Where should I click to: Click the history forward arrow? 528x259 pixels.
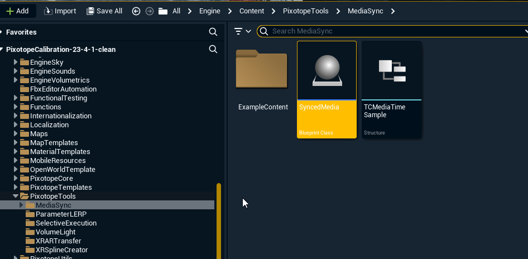[x=149, y=11]
